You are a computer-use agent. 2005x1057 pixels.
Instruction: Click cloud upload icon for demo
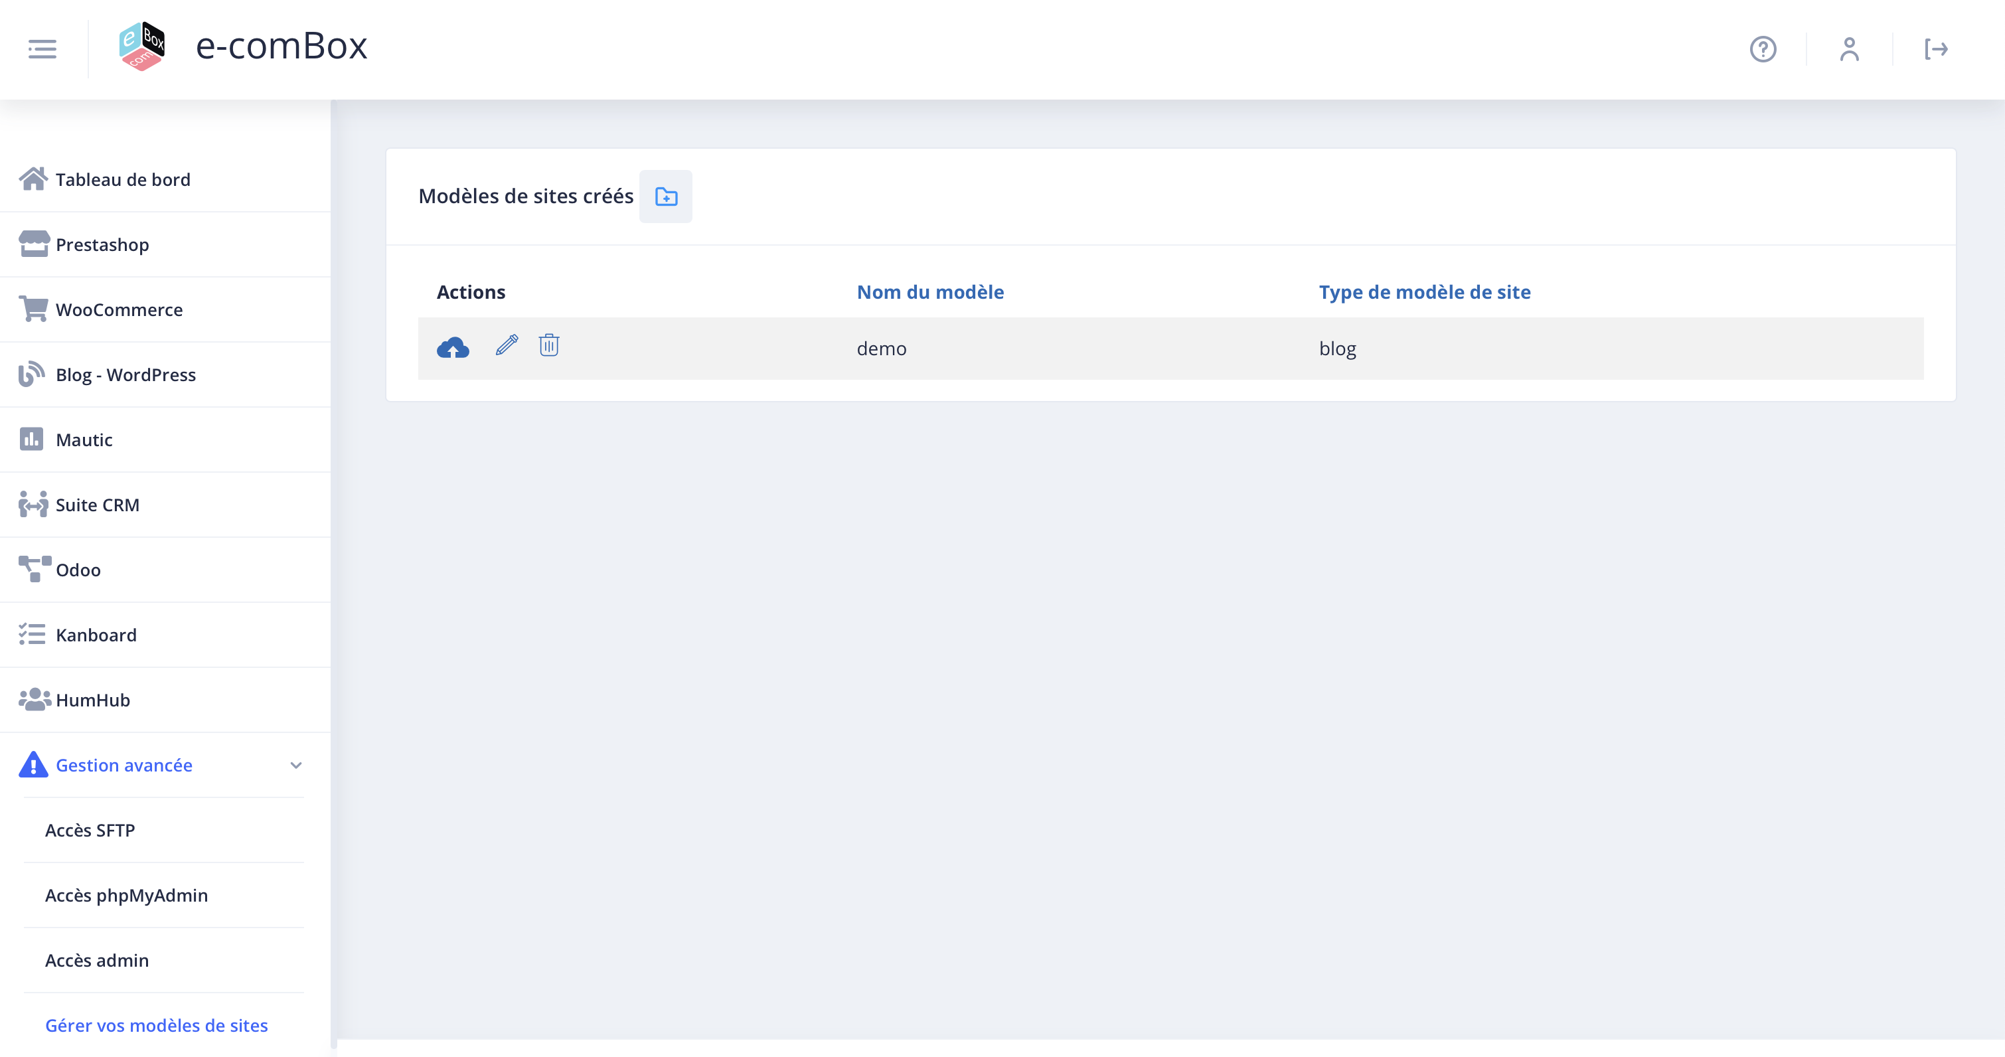(453, 347)
